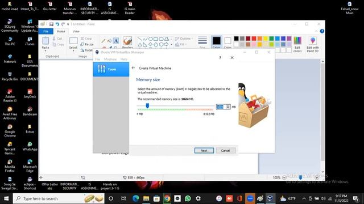Screen dimensions: 364x204
Task: Open the shape Outline dropdown
Action: 184,39
